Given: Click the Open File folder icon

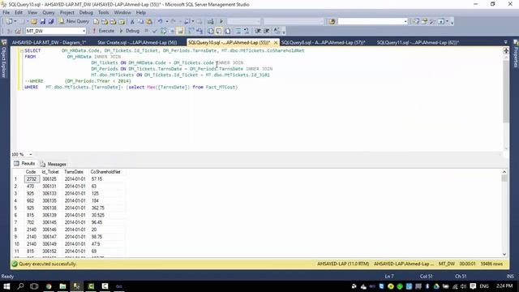Looking at the screenshot, I should (34, 22).
